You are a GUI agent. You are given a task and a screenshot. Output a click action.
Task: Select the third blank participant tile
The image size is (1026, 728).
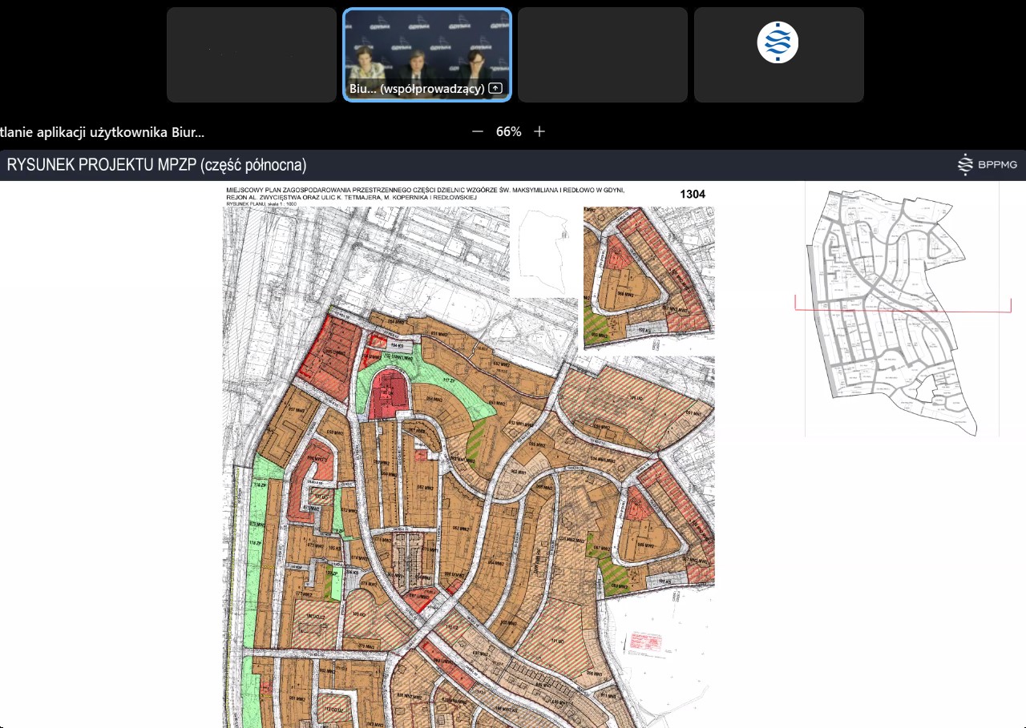pos(603,54)
